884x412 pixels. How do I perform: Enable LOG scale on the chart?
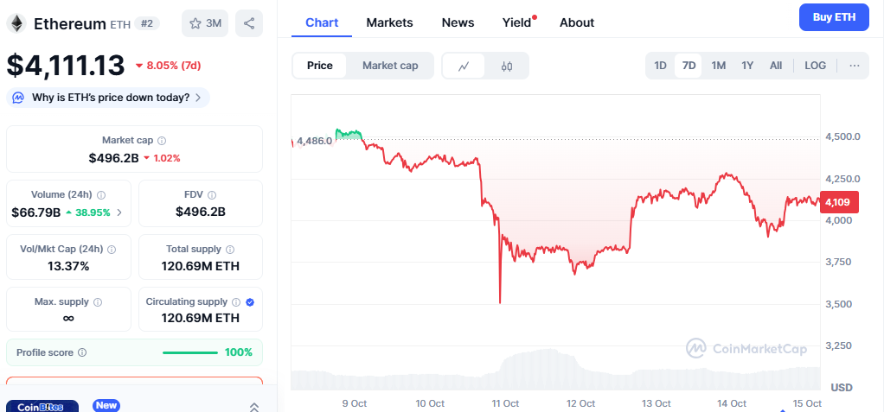click(x=815, y=66)
